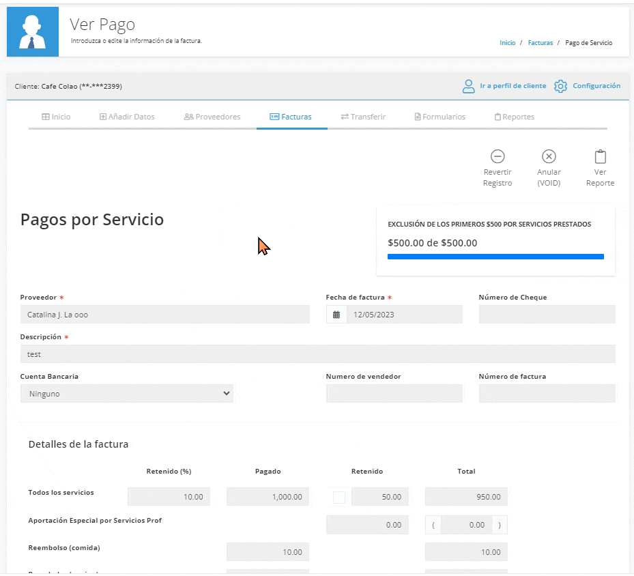Click the calendar icon beside Fecha de factura
This screenshot has height=576, width=634.
point(336,315)
